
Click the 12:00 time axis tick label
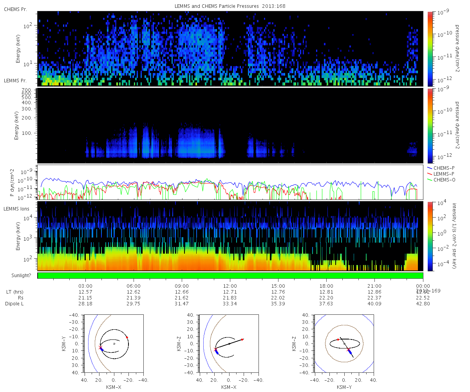click(230, 286)
